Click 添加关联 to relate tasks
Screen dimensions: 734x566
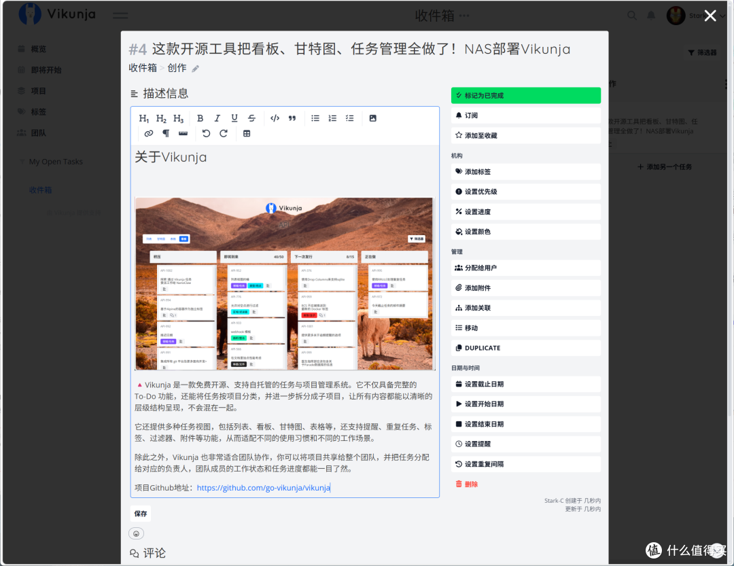pyautogui.click(x=525, y=308)
